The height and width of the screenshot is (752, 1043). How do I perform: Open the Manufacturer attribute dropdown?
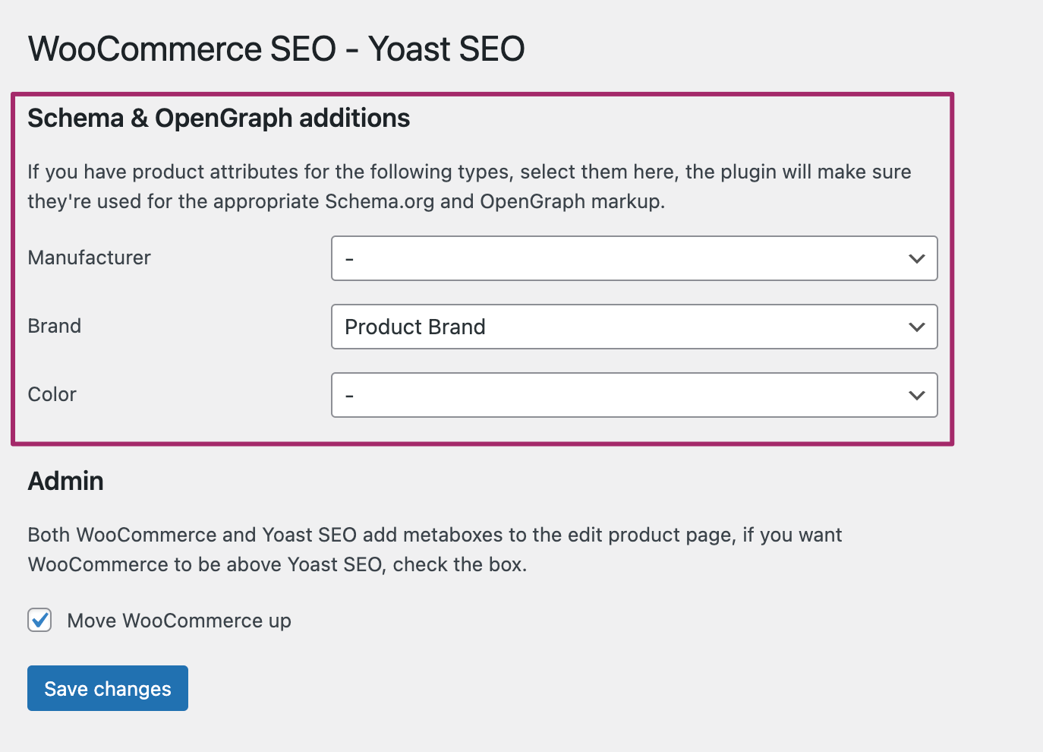(x=635, y=258)
